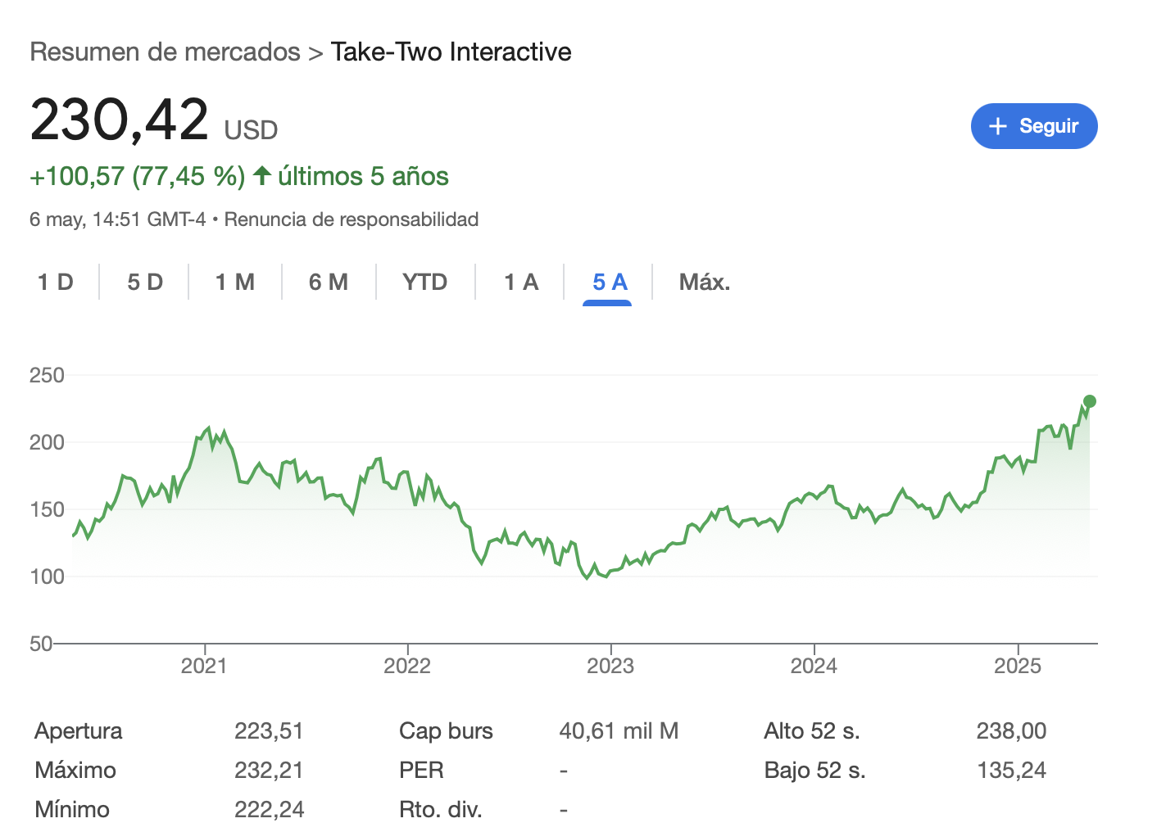Click the green current-price dot on chart
The image size is (1175, 832).
(1089, 401)
